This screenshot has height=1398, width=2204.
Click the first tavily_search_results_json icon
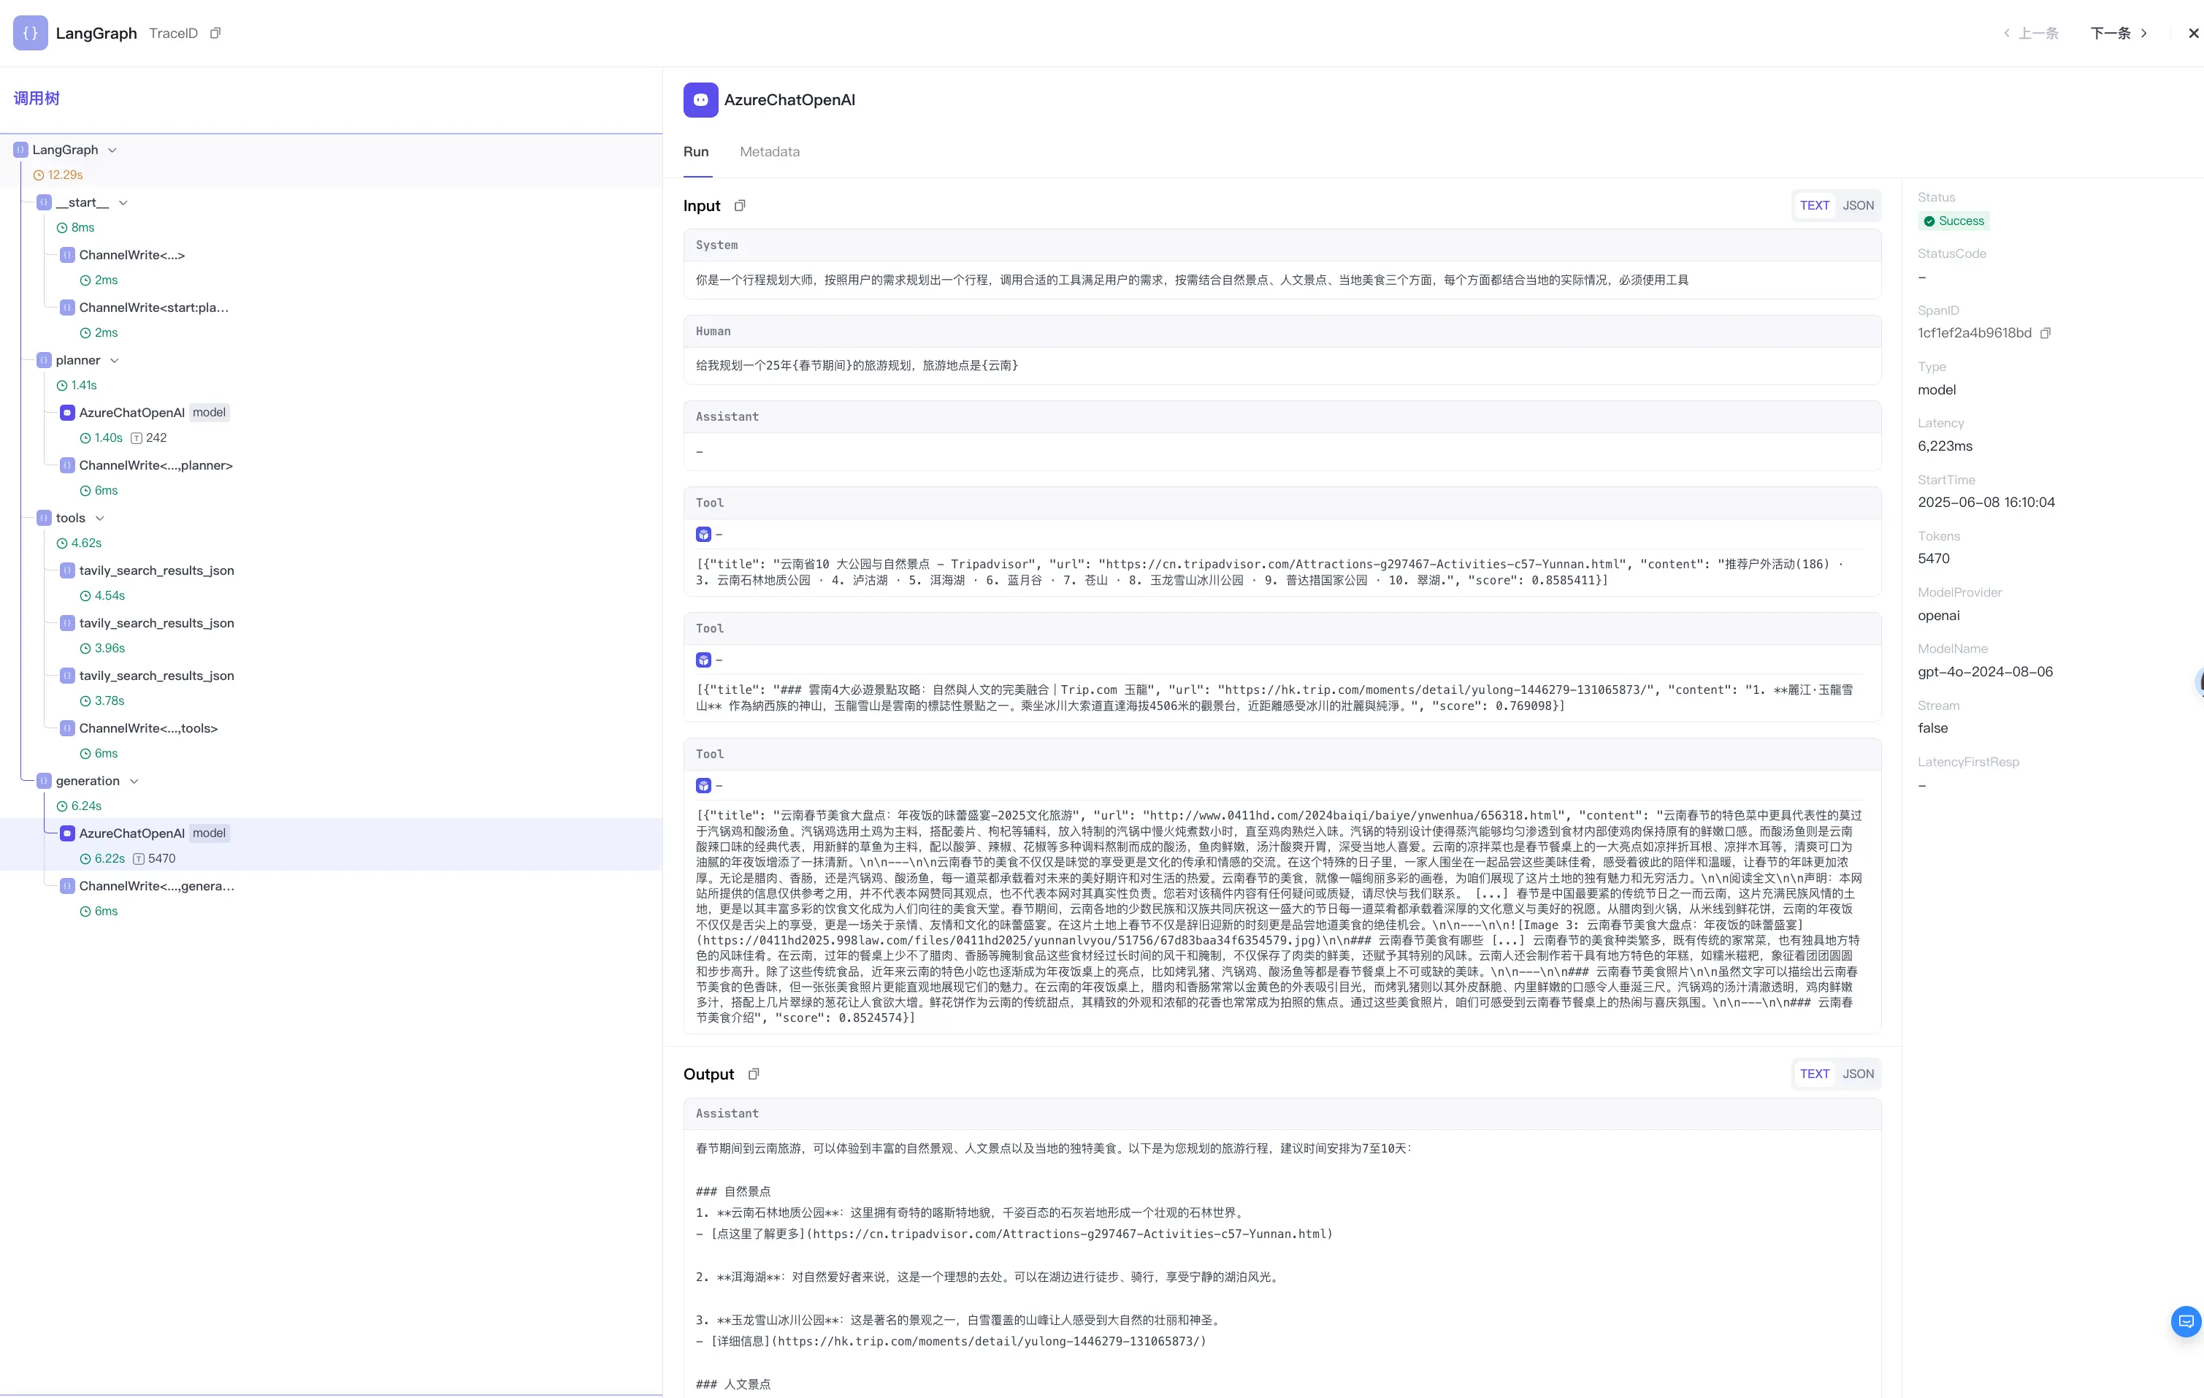[66, 570]
